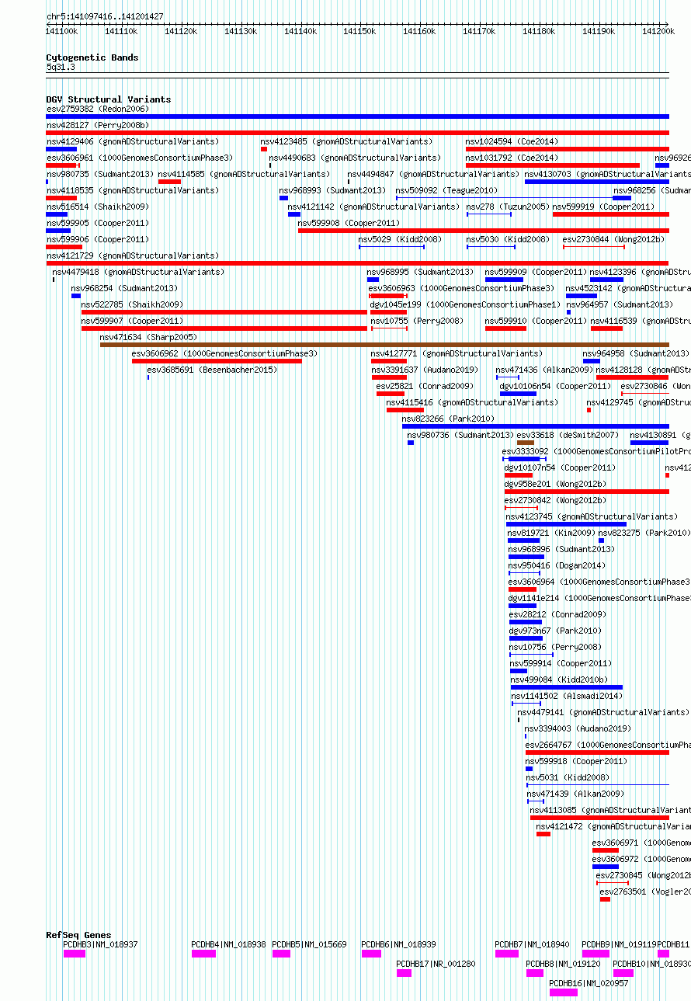Click the blue bar of esv2759382
The image size is (691, 1001).
point(358,116)
